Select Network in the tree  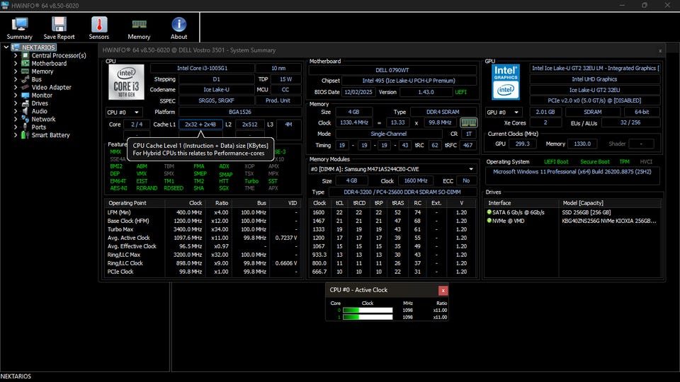point(43,119)
